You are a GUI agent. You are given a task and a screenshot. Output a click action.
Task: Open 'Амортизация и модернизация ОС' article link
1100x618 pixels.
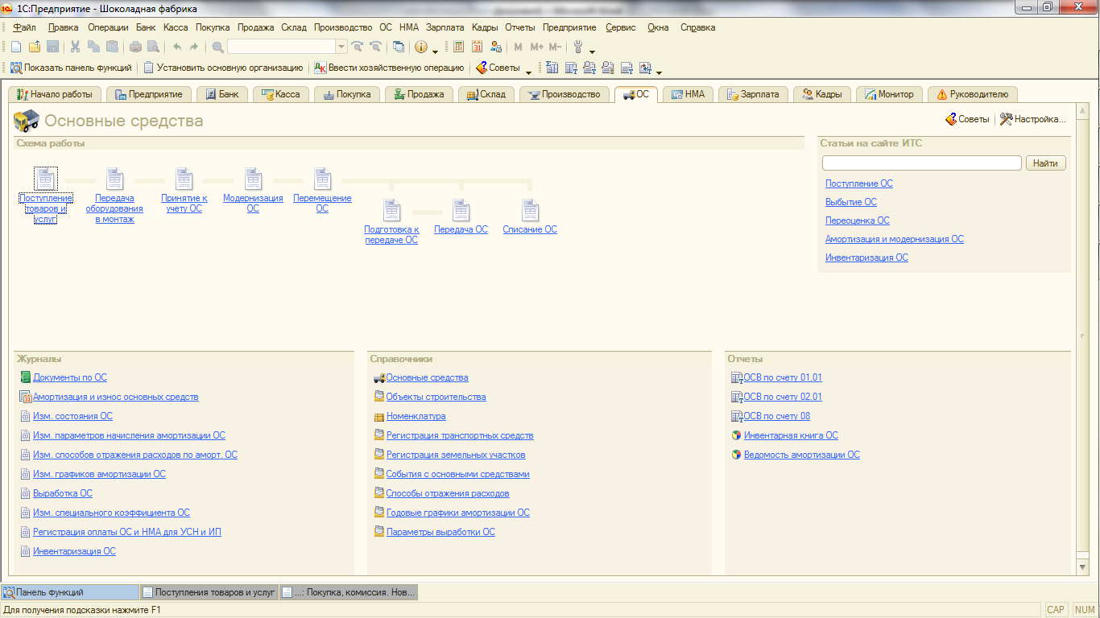(x=894, y=239)
